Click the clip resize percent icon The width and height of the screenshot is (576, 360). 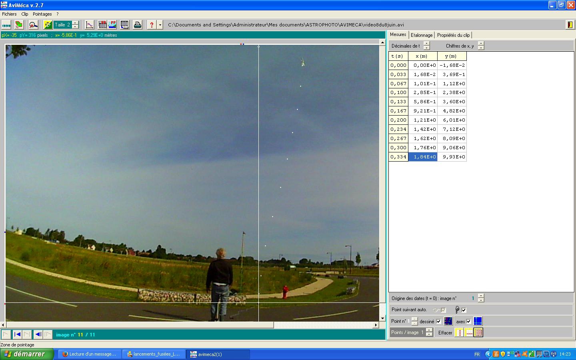point(19,25)
